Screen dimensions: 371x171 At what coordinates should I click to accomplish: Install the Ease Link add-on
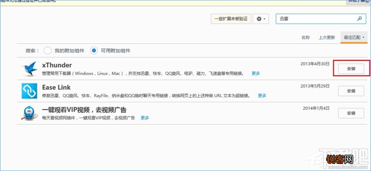click(x=351, y=91)
